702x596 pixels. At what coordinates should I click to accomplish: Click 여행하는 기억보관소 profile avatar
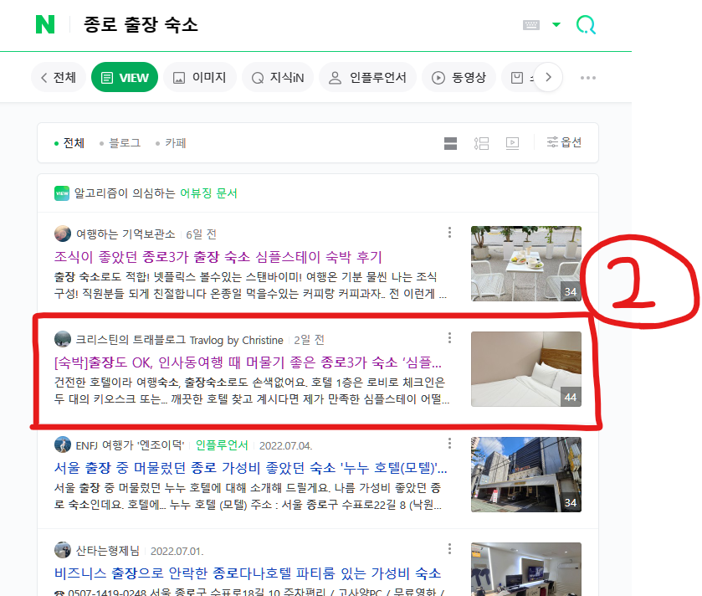click(x=63, y=234)
